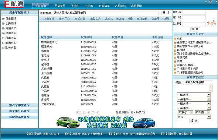The image size is (218, 140).
Task: Open the 网站首页 menu item
Action: tap(60, 6)
